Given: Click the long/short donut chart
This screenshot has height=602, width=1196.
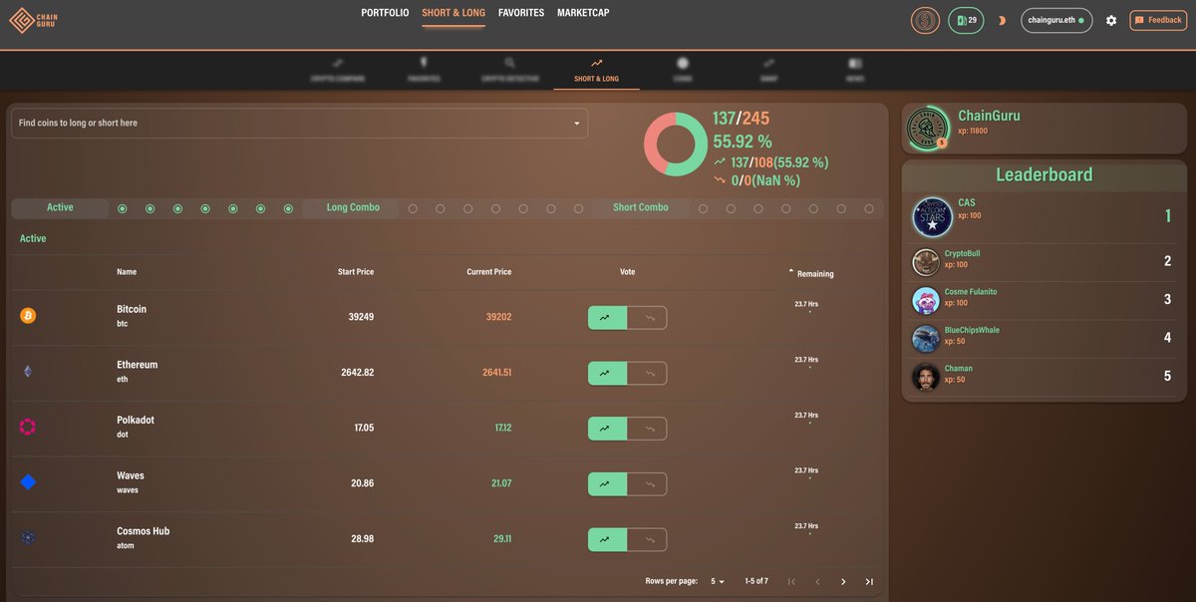Looking at the screenshot, I should (x=675, y=145).
